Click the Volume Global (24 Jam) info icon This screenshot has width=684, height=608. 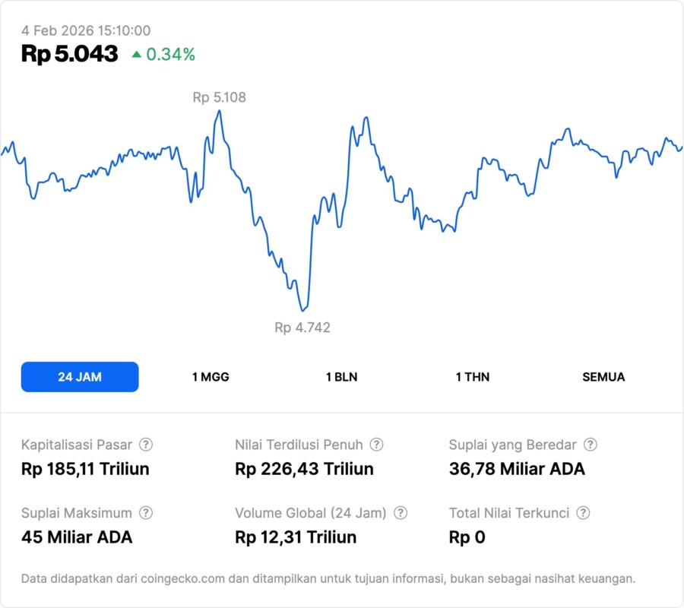(x=401, y=513)
